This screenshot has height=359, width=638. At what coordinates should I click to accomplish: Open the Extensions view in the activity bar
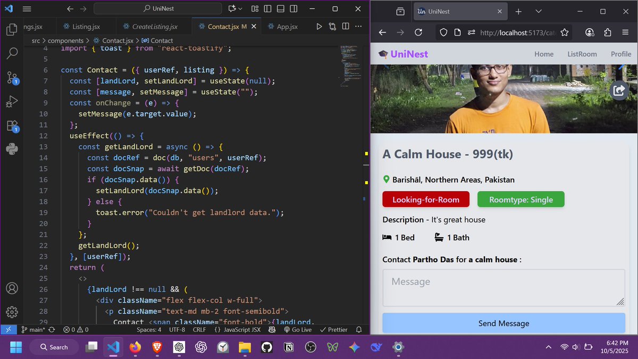click(x=12, y=126)
